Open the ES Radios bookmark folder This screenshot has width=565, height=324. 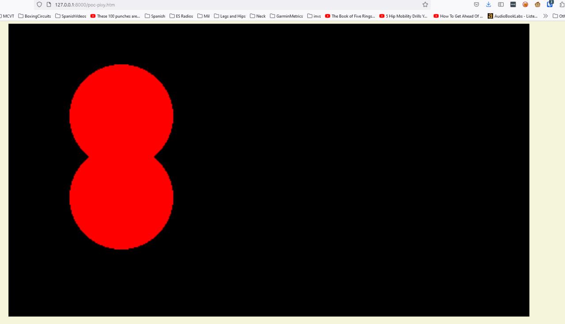coord(181,16)
